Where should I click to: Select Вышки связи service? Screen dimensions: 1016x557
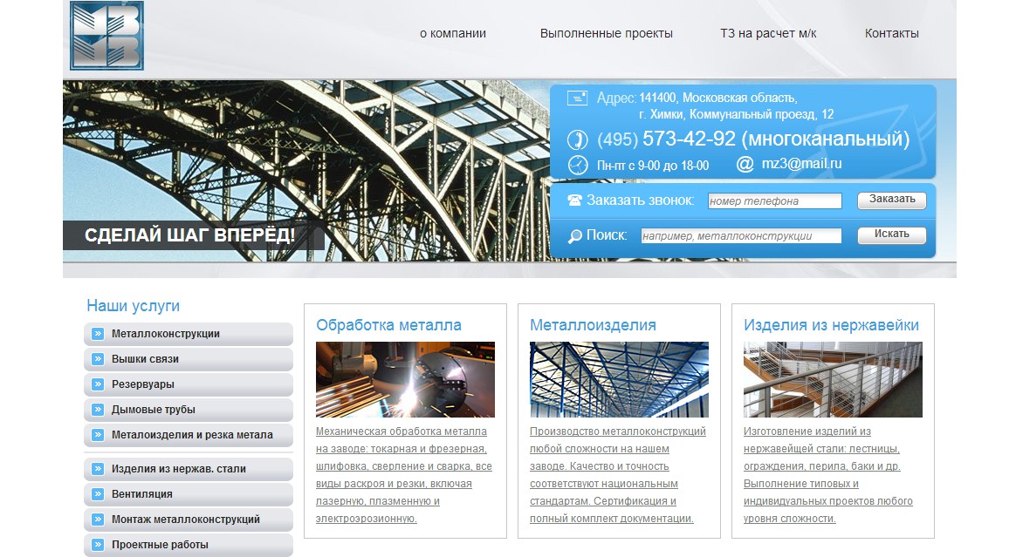[x=189, y=359]
